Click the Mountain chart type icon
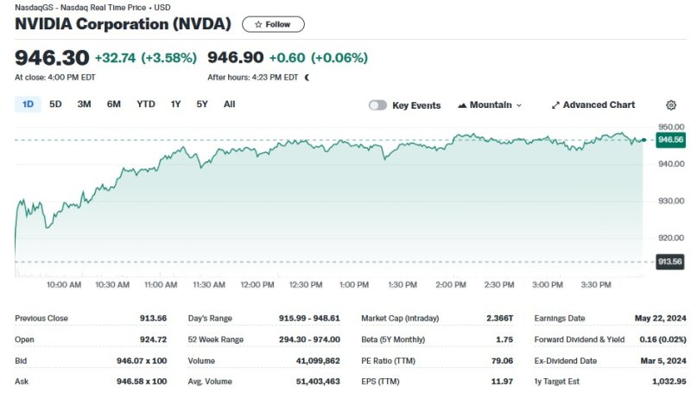The width and height of the screenshot is (691, 393). pos(461,105)
